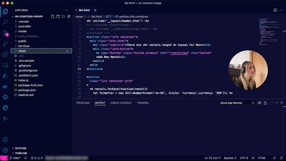286x161 pixels.
Task: Switch to the PROBLEMS tab
Action: (x=83, y=103)
